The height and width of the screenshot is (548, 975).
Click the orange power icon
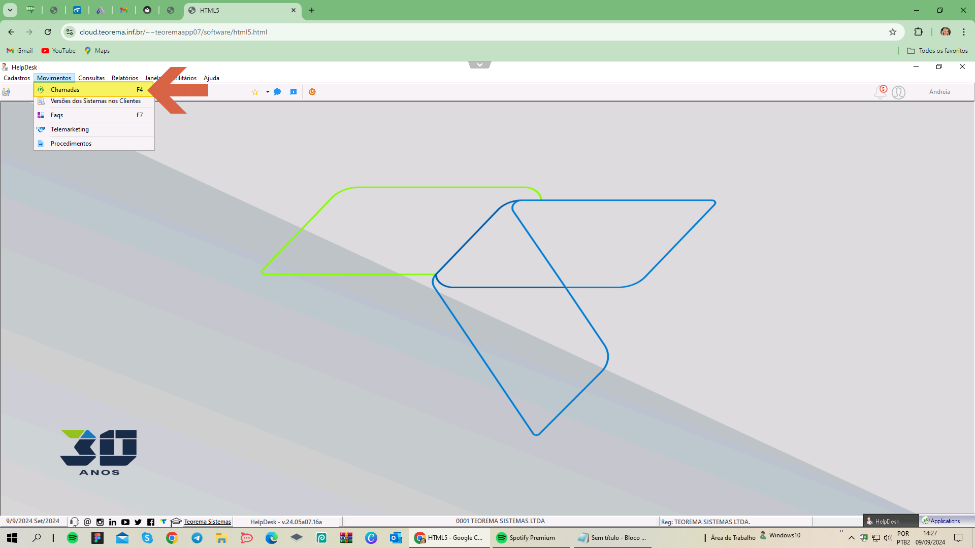[x=312, y=92]
